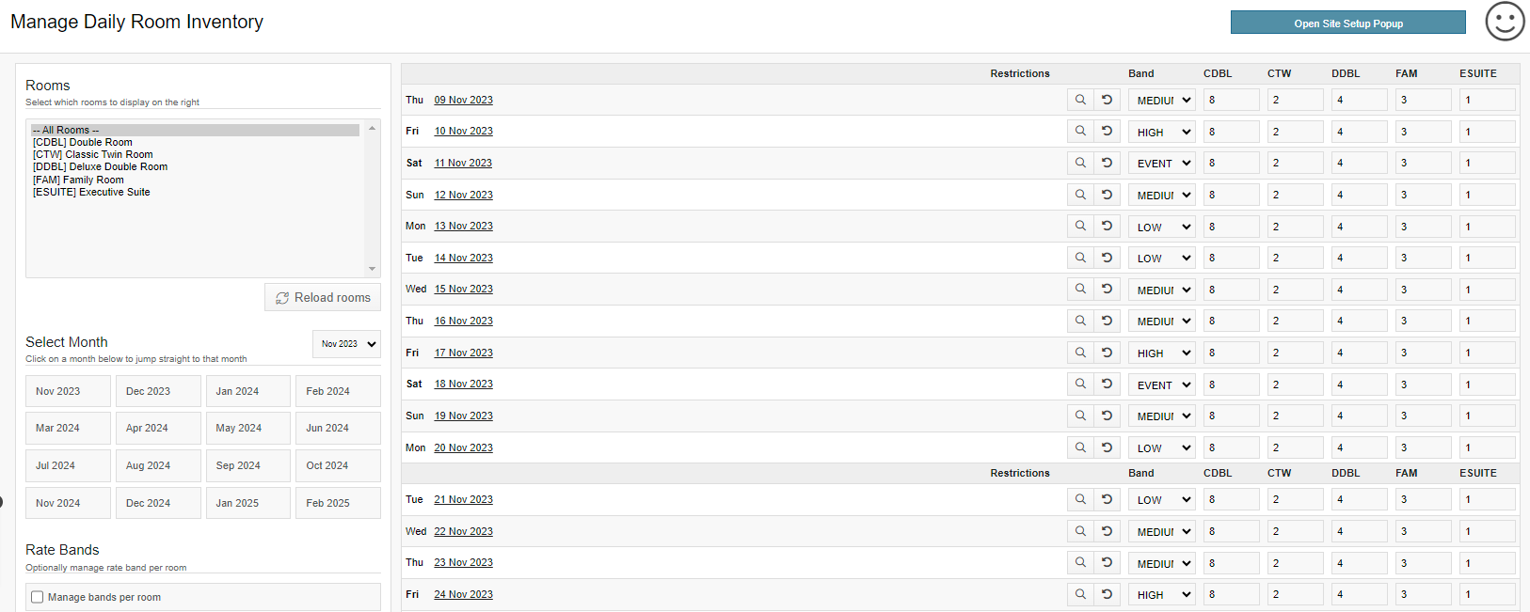1530x612 pixels.
Task: Click the smiley face icon at top right
Action: tap(1505, 22)
